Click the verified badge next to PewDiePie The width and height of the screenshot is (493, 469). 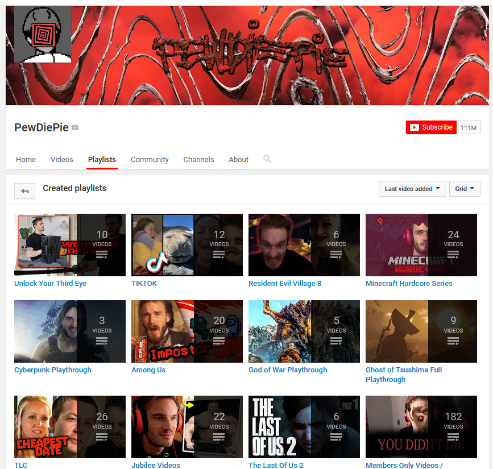click(x=74, y=127)
